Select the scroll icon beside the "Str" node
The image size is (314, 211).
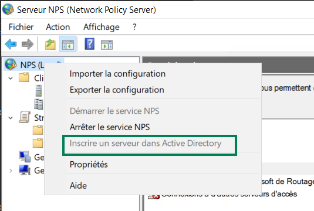[25, 117]
